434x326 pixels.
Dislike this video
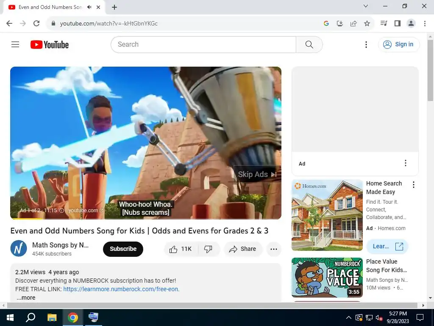point(209,249)
